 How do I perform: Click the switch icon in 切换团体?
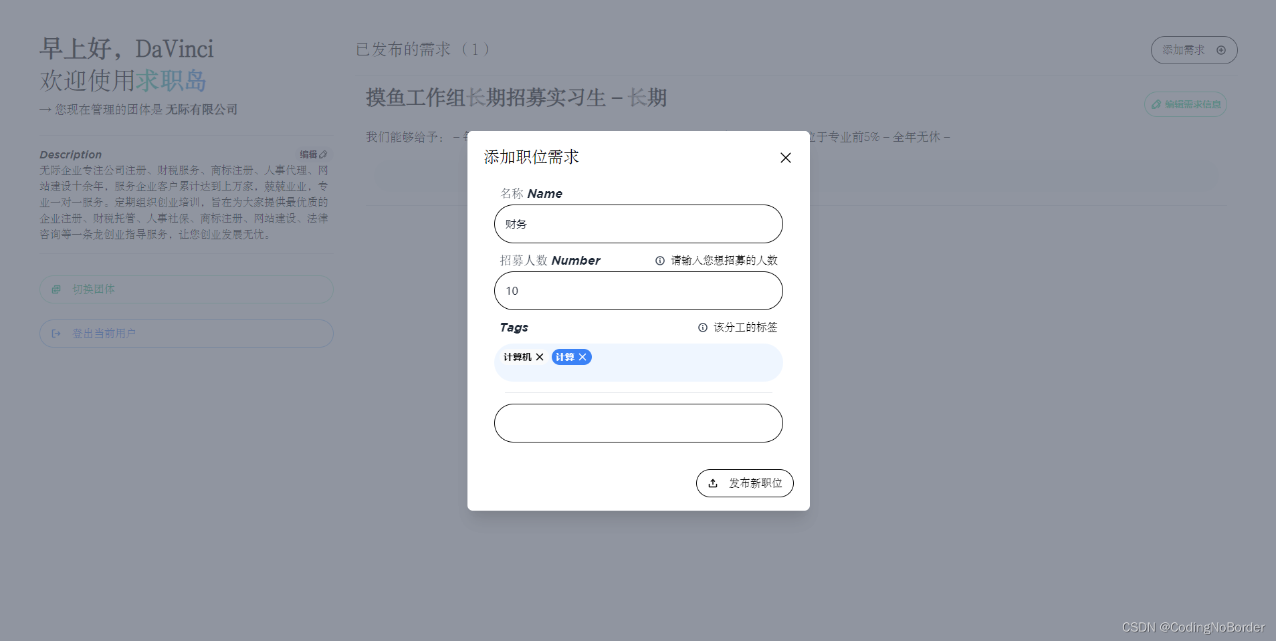coord(56,289)
